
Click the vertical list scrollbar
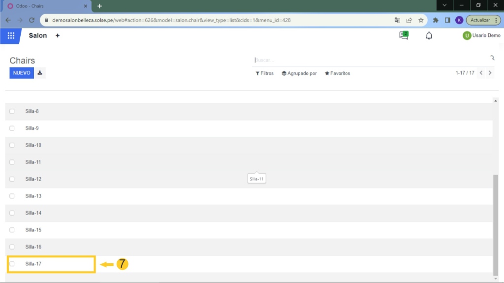tap(495, 221)
